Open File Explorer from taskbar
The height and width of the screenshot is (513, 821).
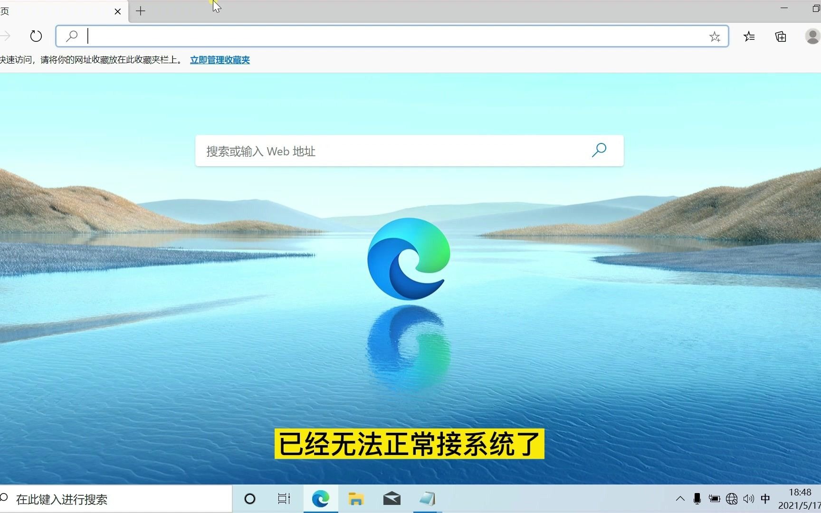pyautogui.click(x=356, y=499)
